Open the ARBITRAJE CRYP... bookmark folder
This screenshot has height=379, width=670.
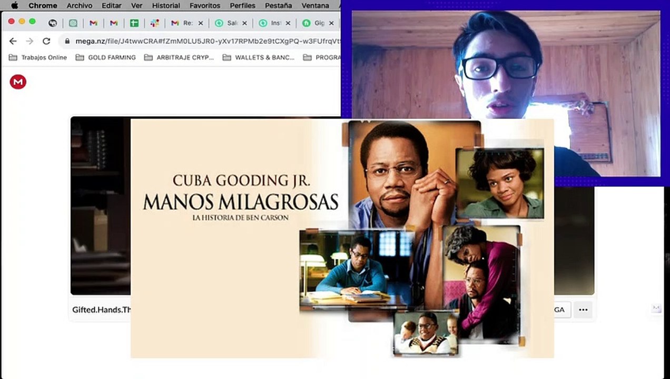[x=179, y=57]
